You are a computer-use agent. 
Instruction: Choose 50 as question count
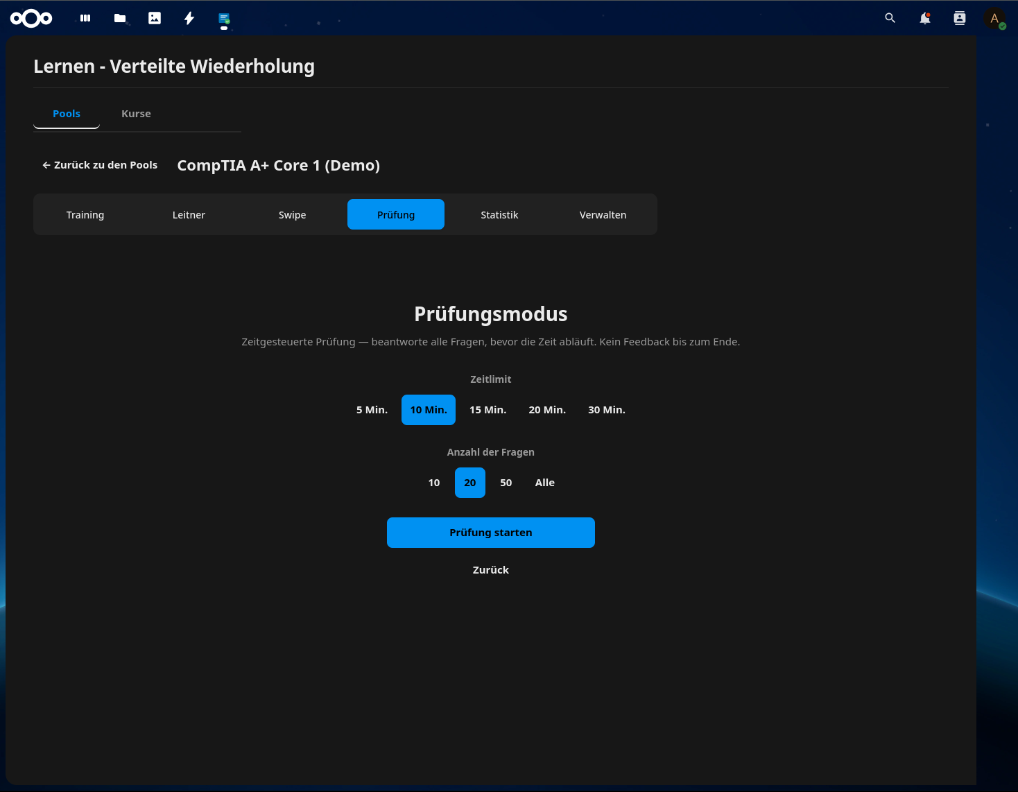506,482
